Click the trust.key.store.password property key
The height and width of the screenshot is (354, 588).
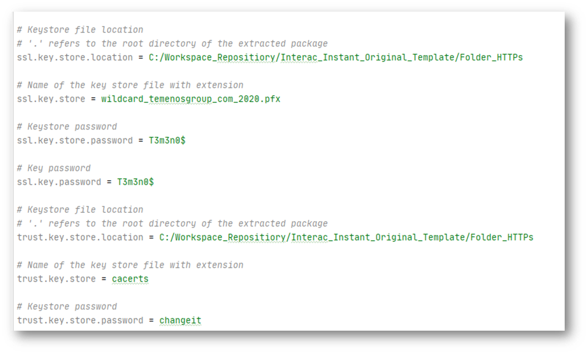pos(81,321)
